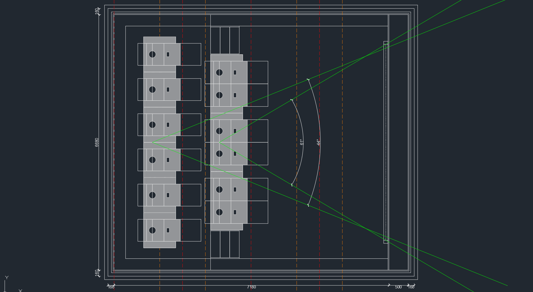Select the 6680 vertical dimension text

(x=97, y=142)
